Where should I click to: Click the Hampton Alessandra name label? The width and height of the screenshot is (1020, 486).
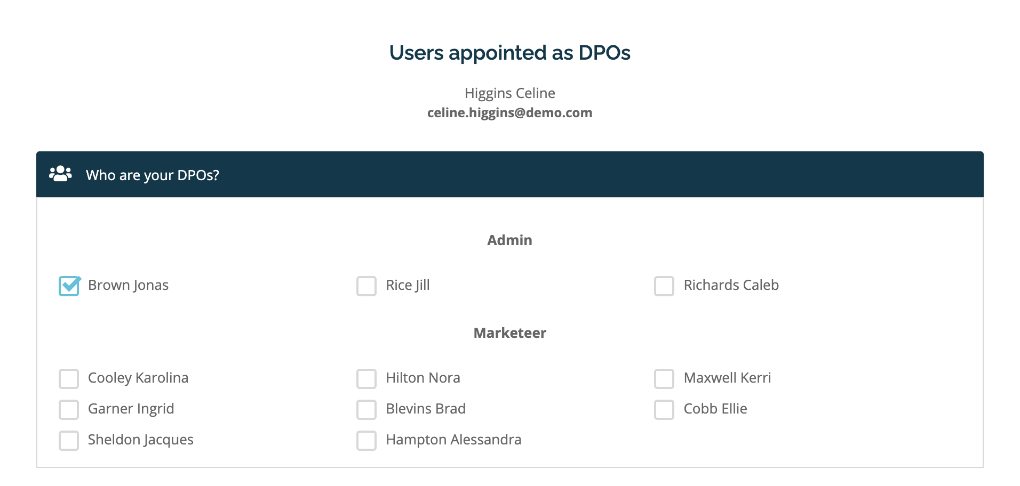(453, 440)
